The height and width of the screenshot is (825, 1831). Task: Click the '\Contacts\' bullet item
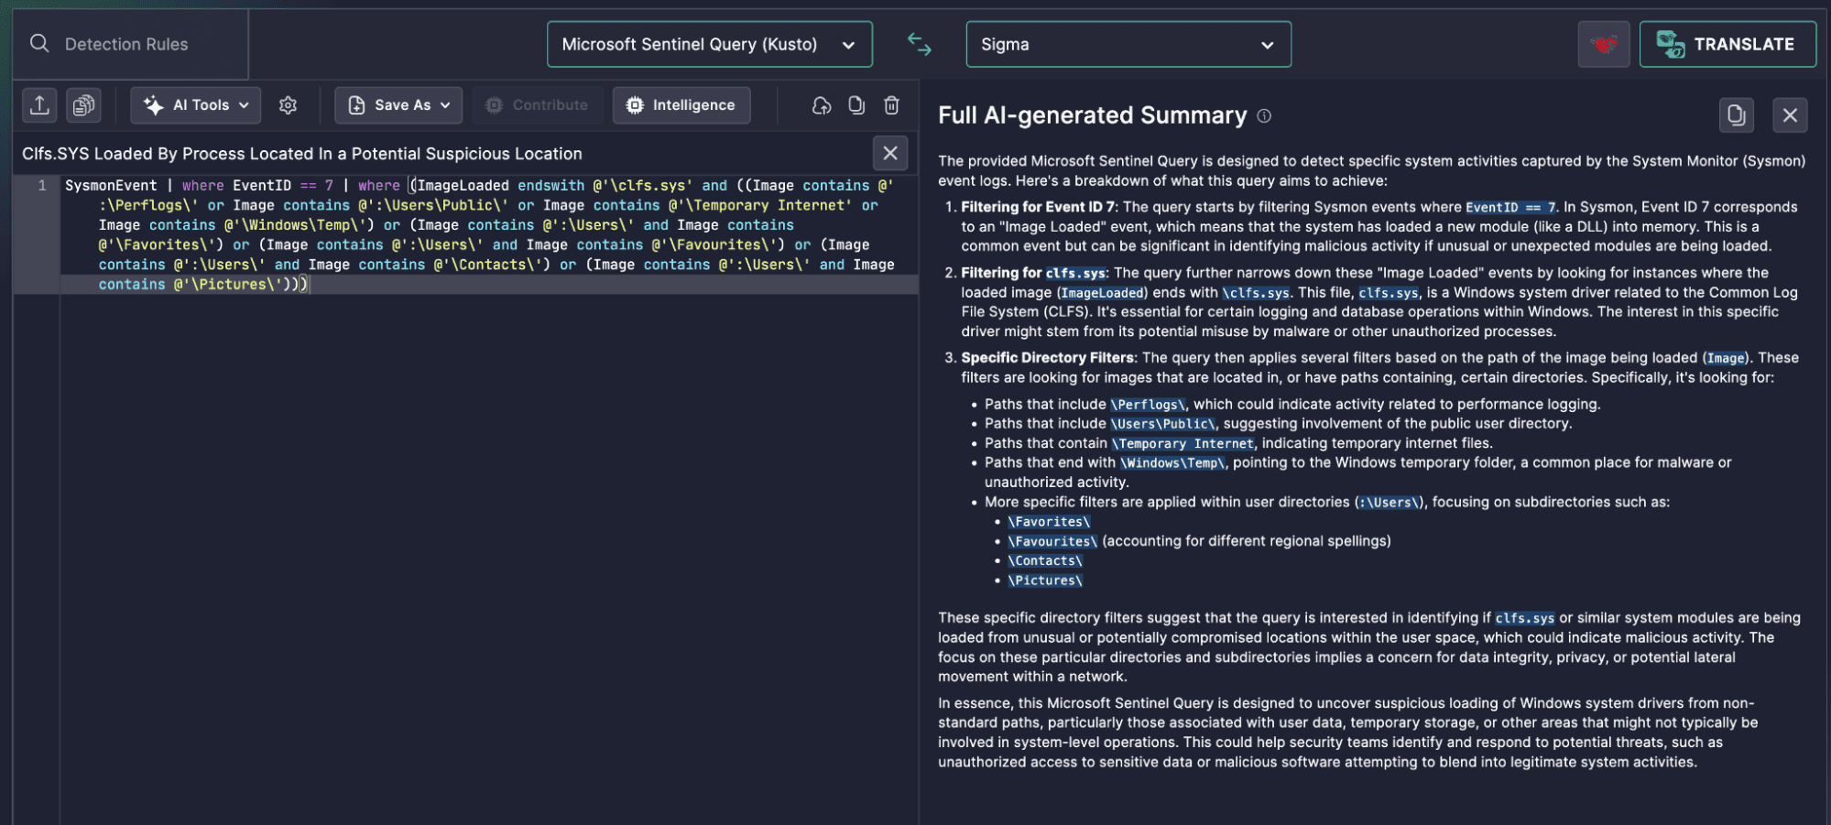click(x=1045, y=561)
